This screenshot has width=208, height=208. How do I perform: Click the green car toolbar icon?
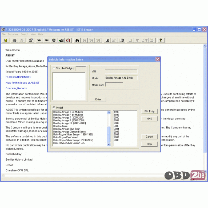coord(61,40)
